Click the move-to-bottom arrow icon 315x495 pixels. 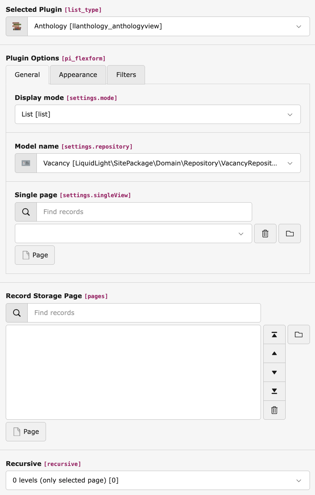click(274, 391)
